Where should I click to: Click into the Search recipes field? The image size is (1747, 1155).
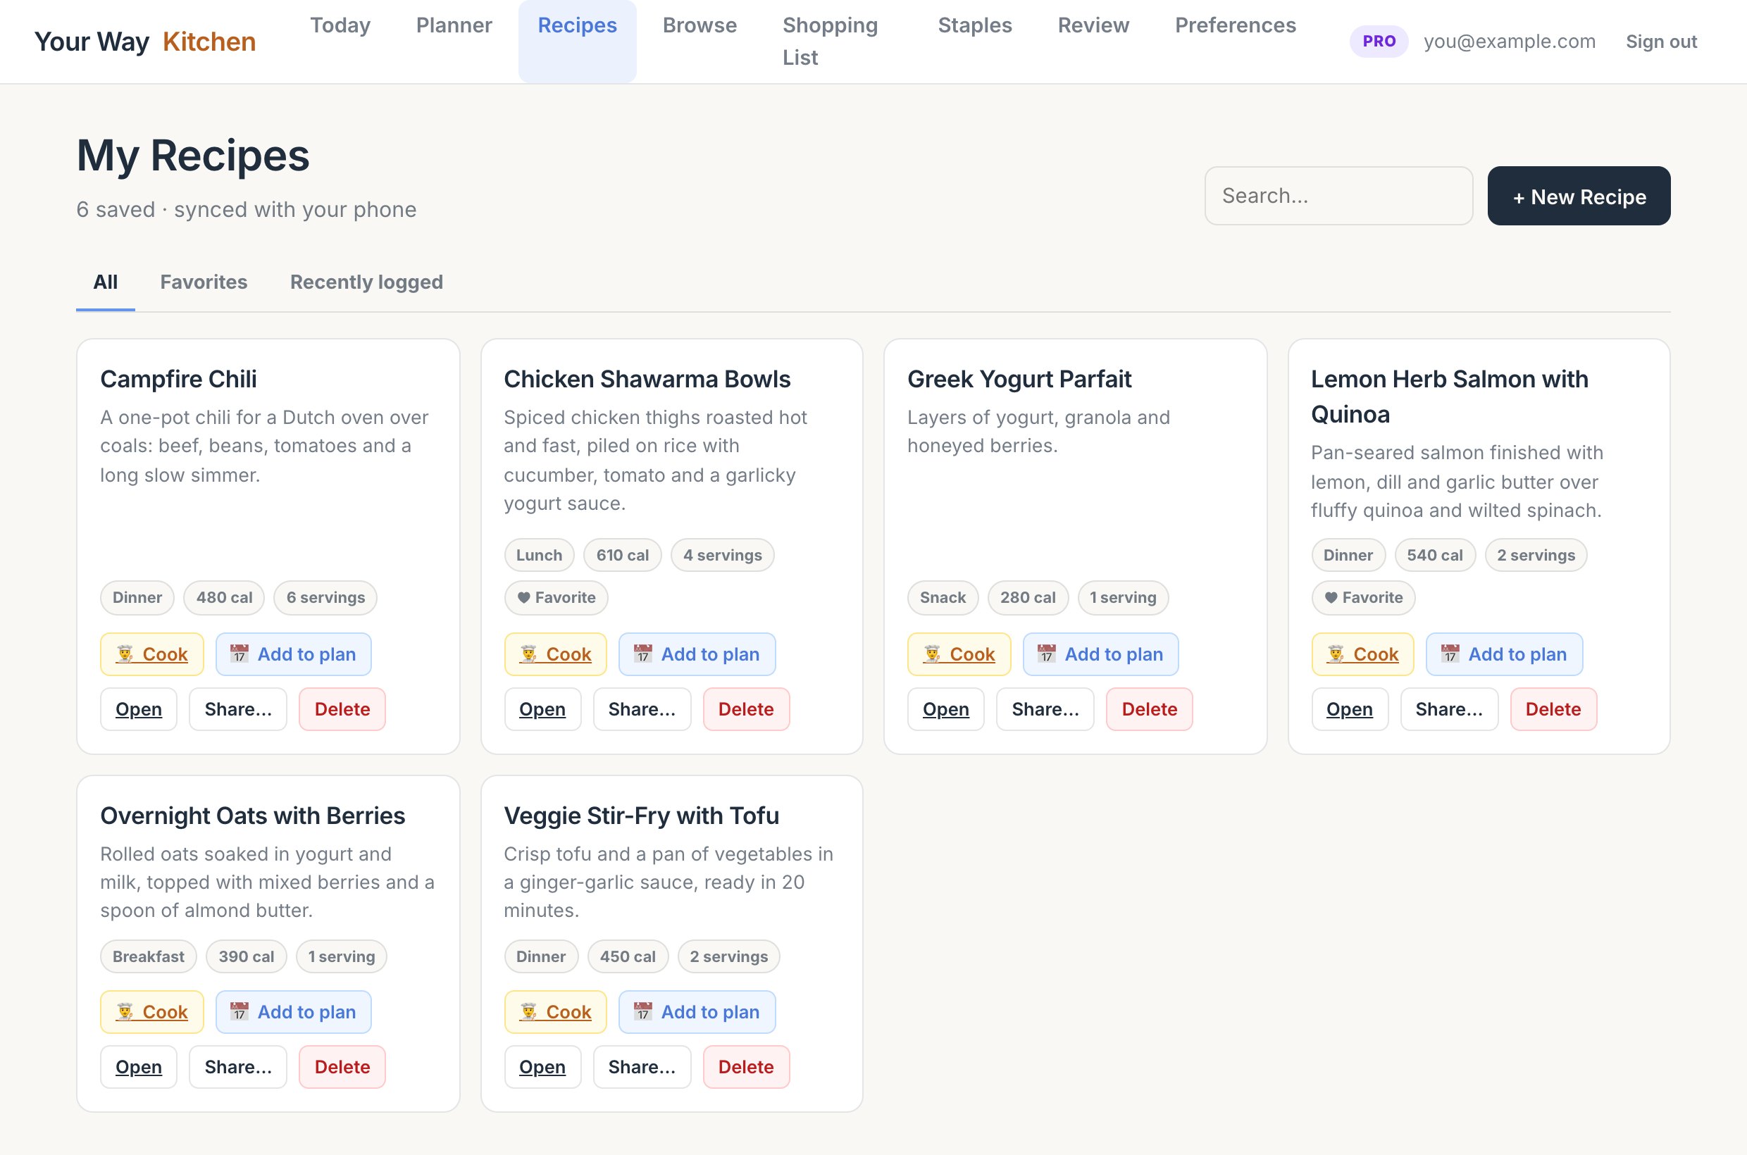1339,196
